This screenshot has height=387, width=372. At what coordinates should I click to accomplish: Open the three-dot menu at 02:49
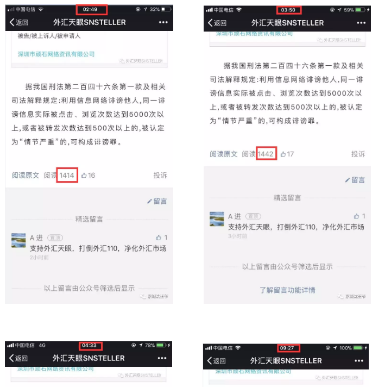pos(163,22)
